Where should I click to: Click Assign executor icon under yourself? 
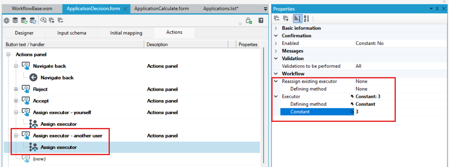pyautogui.click(x=33, y=124)
